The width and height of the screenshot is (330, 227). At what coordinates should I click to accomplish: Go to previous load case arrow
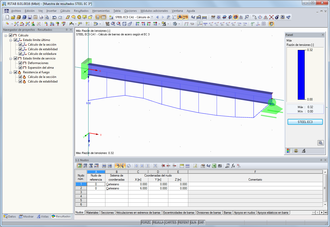[x=157, y=17]
